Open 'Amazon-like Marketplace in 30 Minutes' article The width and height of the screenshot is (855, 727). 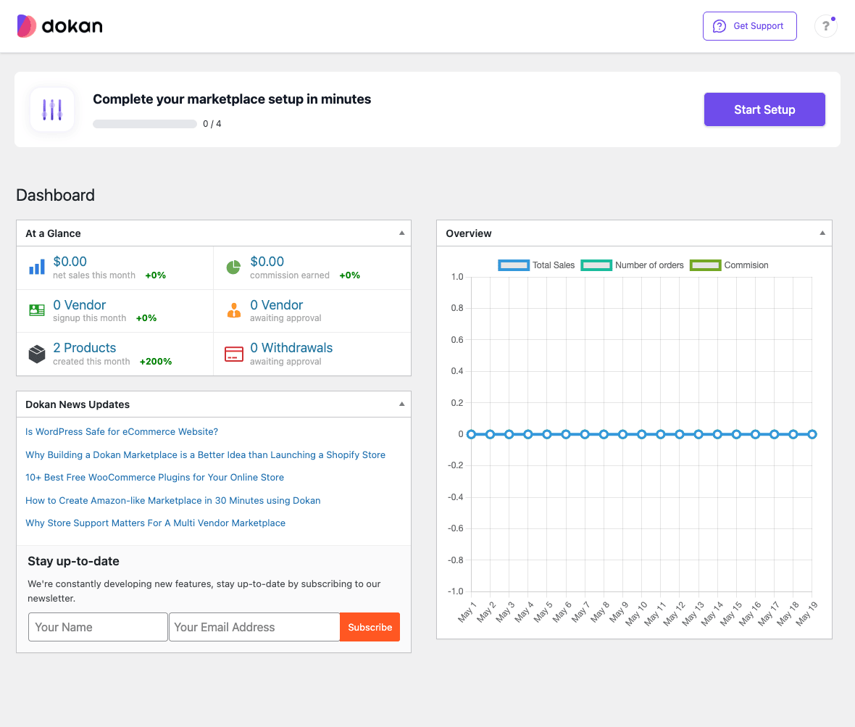tap(173, 501)
